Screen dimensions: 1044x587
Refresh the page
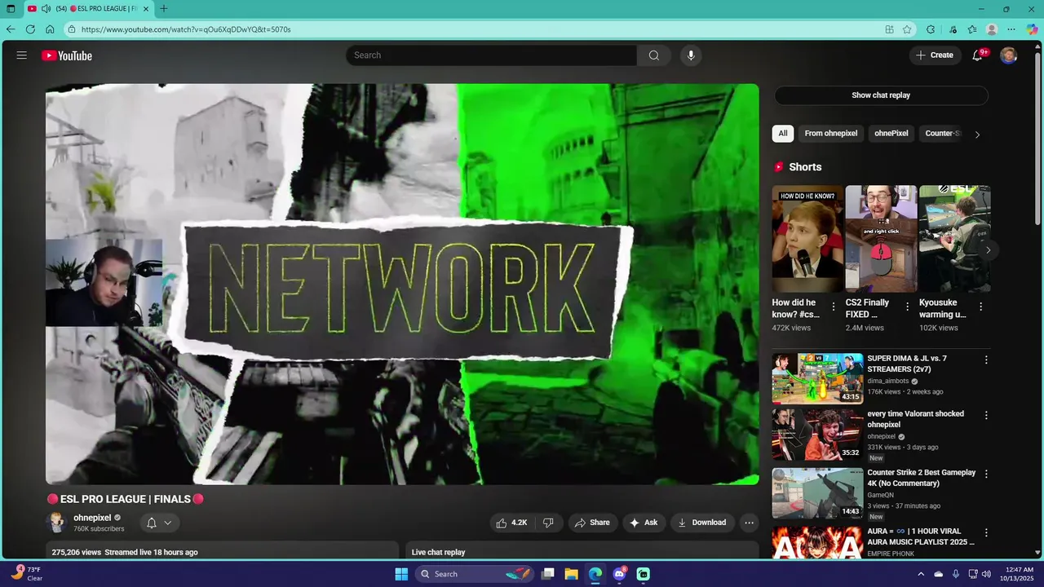coord(30,29)
